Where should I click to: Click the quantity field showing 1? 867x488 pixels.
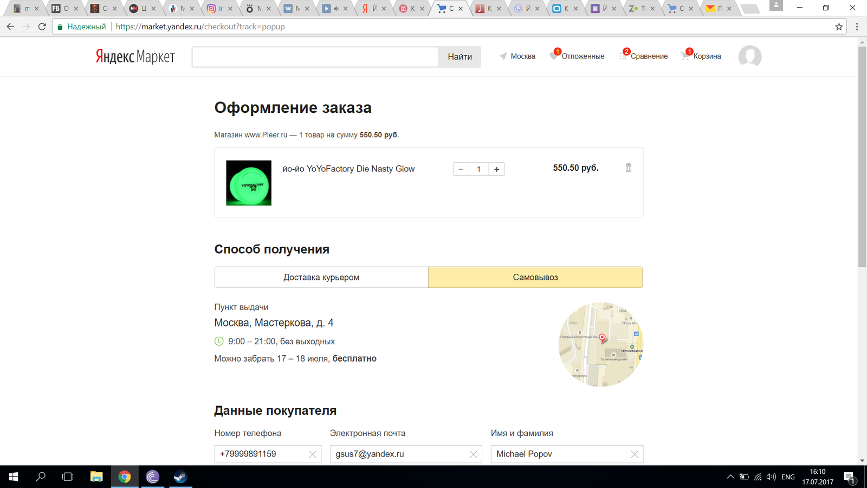click(478, 169)
